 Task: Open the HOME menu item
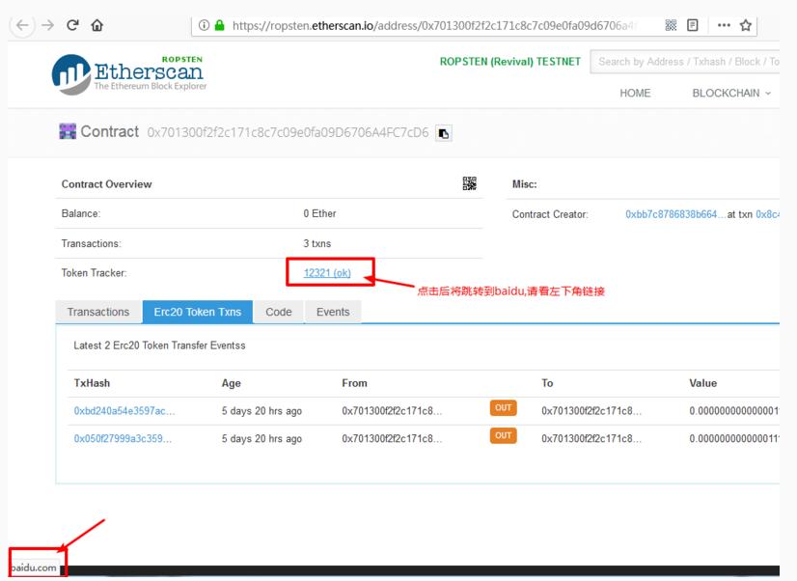pyautogui.click(x=635, y=93)
